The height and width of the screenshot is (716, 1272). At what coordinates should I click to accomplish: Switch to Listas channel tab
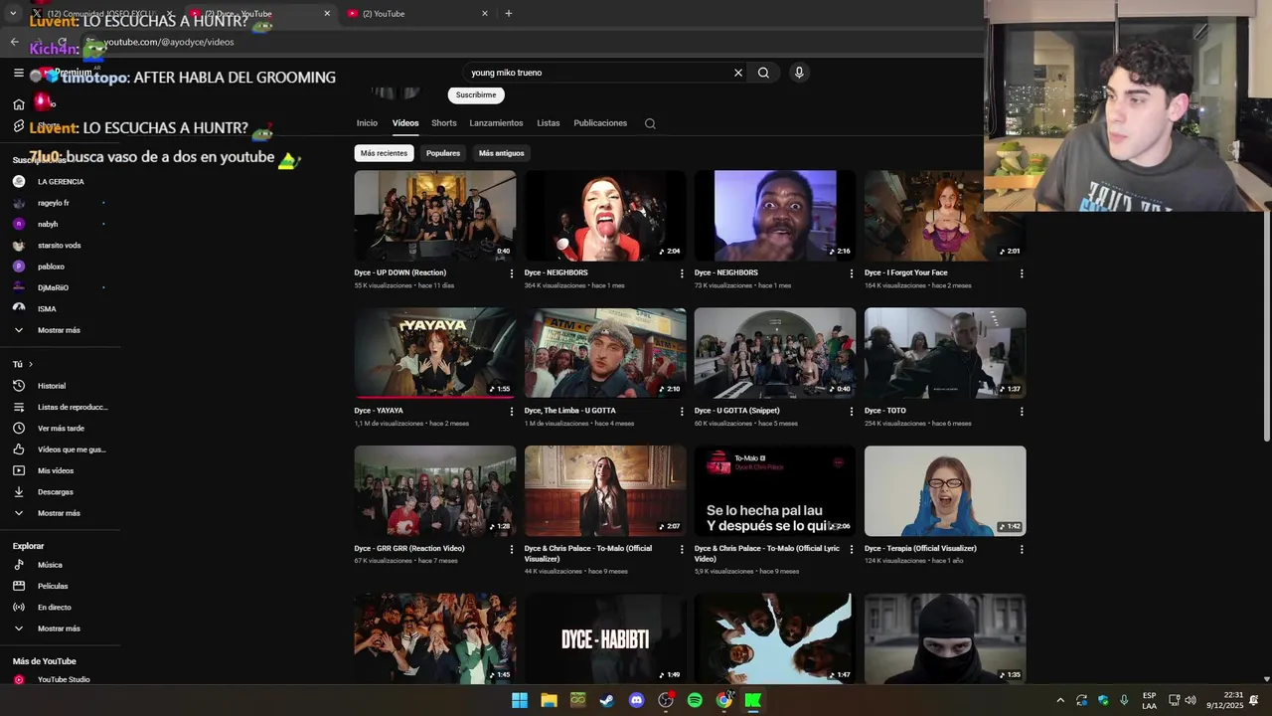[x=549, y=123]
